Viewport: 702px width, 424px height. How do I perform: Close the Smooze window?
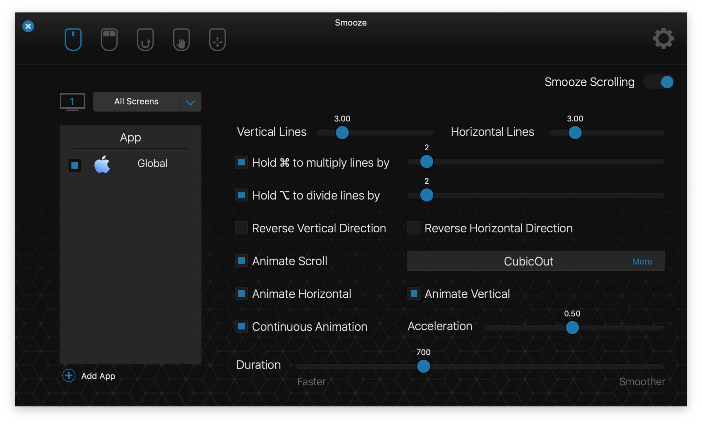28,26
